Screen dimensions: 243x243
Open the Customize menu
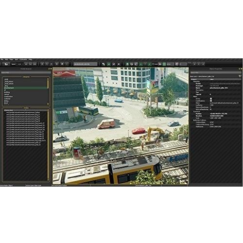tap(23, 59)
